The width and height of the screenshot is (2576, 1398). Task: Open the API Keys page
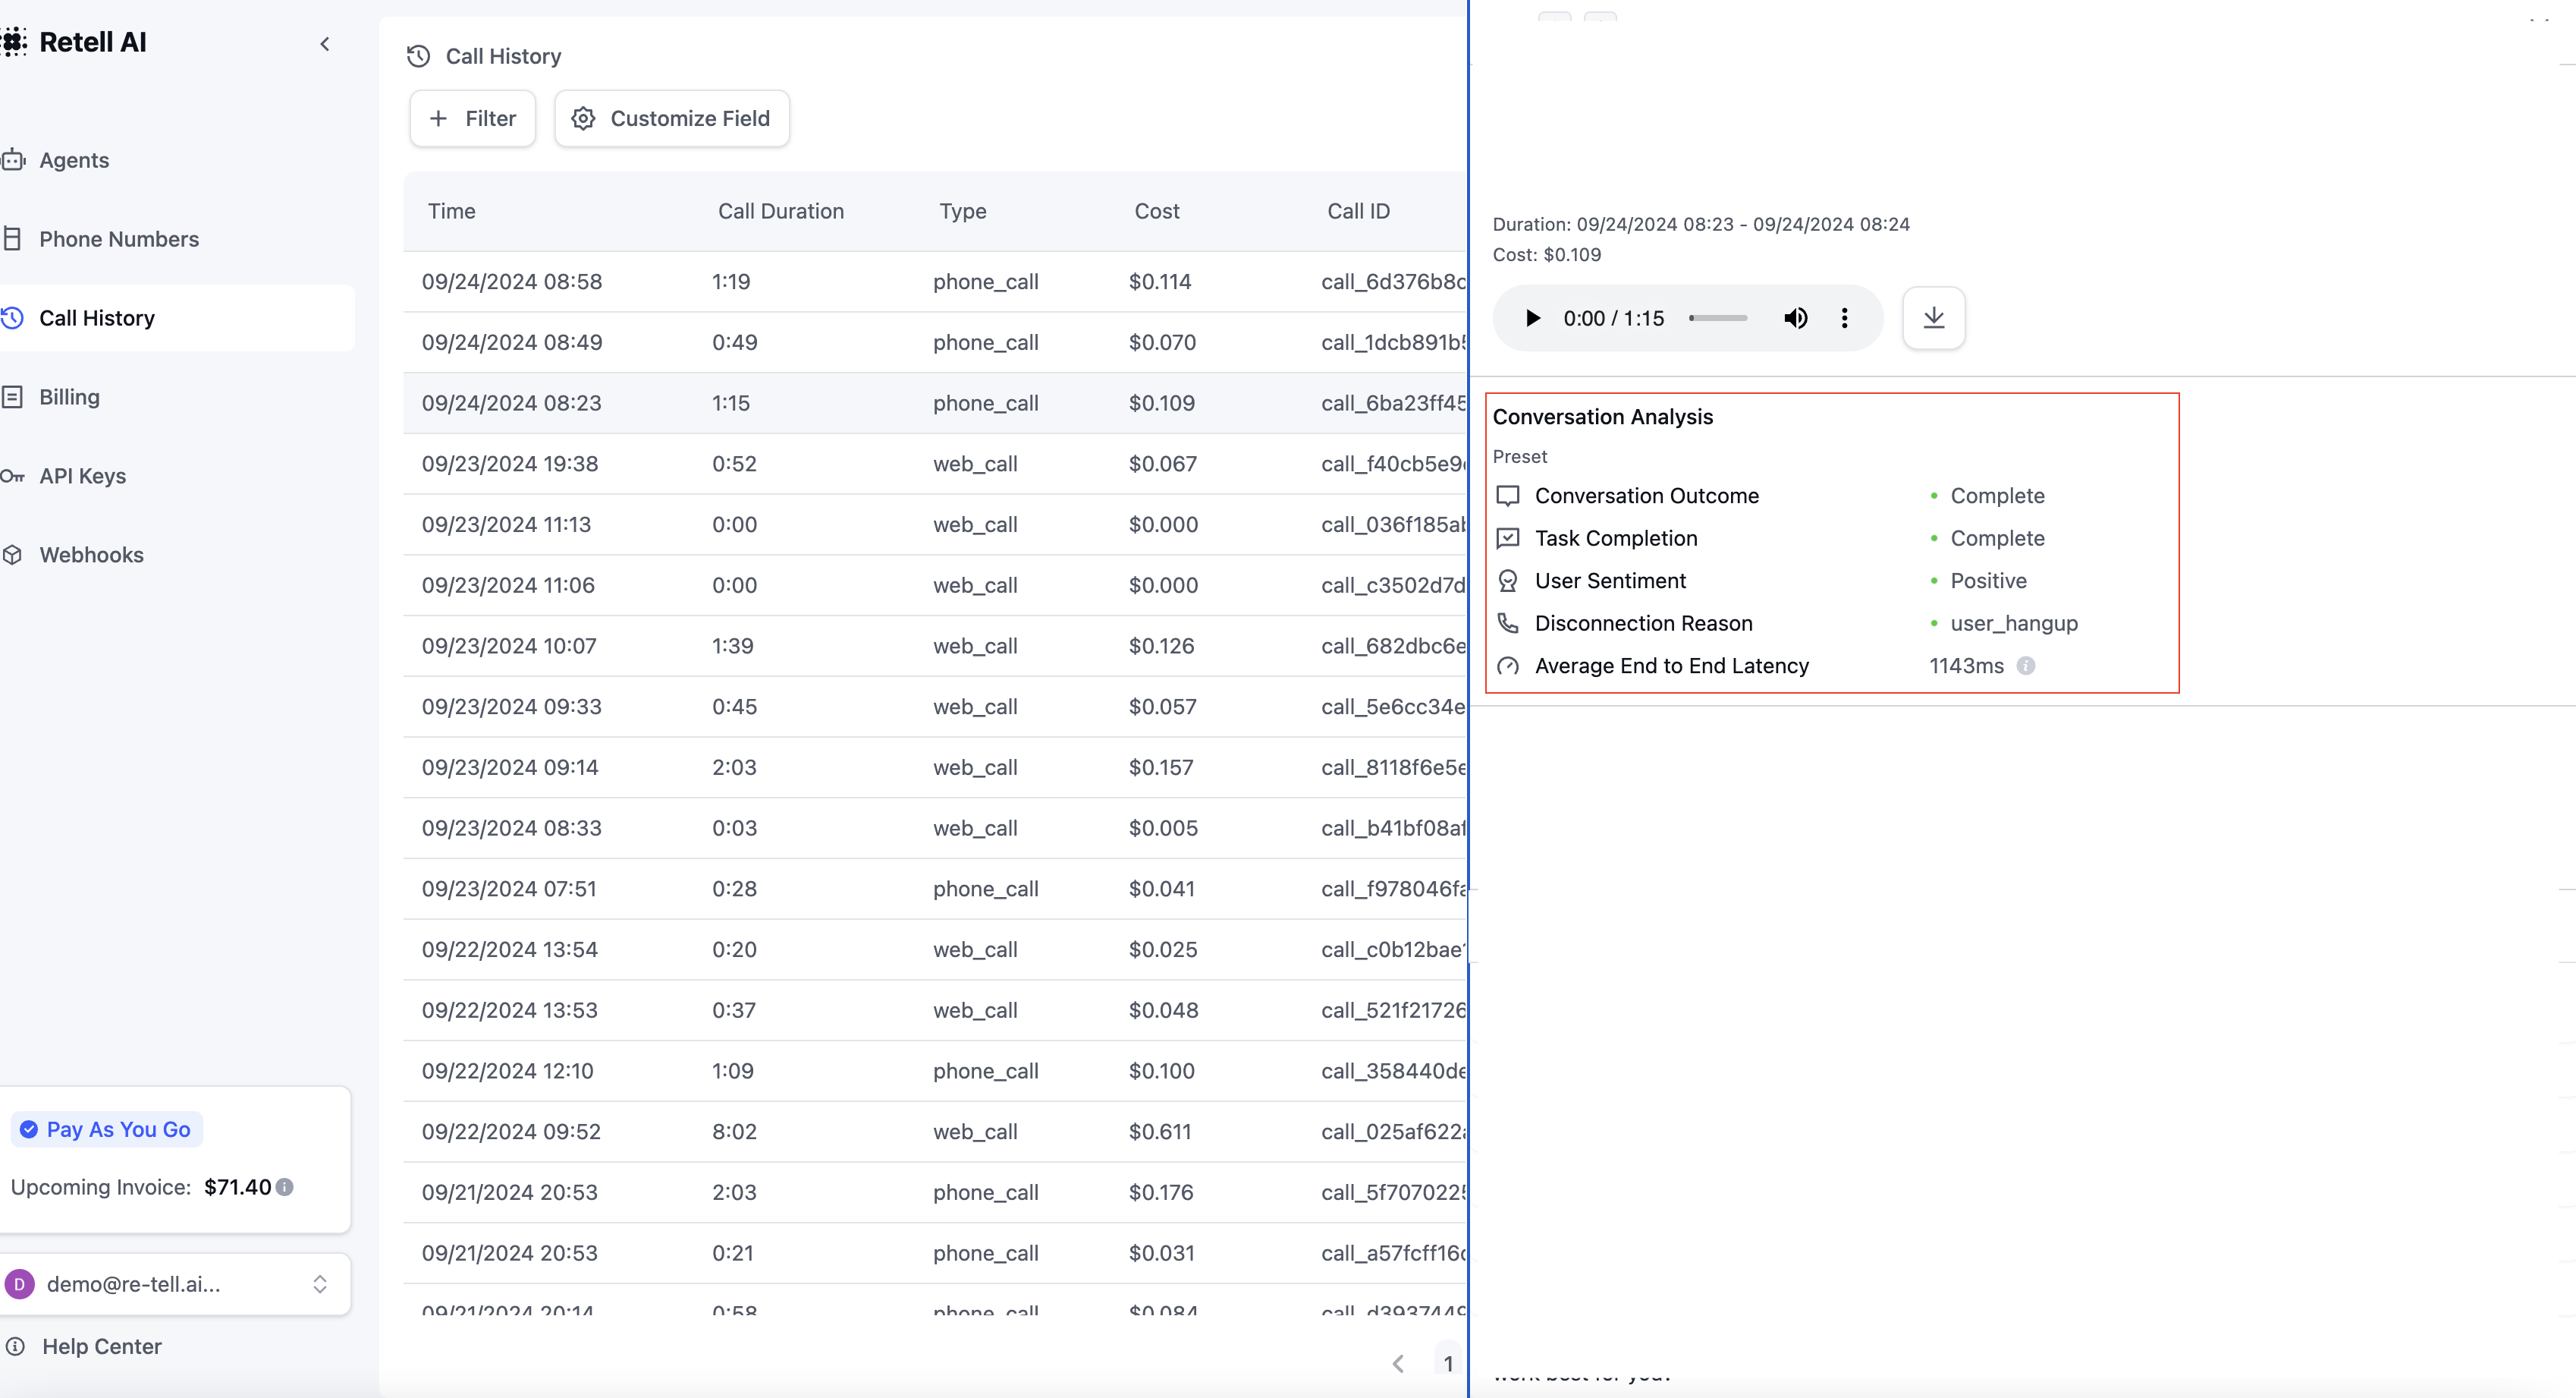(x=82, y=477)
